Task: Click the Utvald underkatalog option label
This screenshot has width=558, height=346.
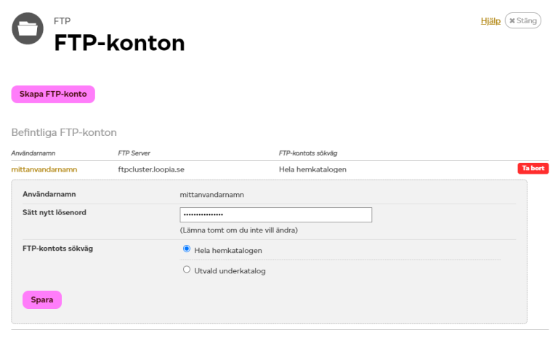Action: tap(230, 271)
